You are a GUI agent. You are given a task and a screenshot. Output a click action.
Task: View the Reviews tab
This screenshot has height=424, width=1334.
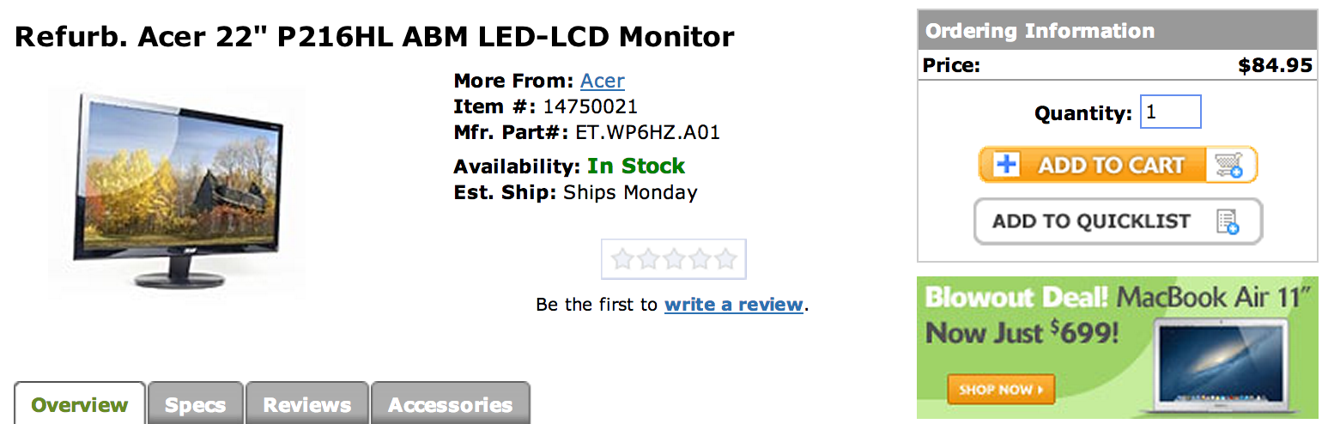click(306, 404)
